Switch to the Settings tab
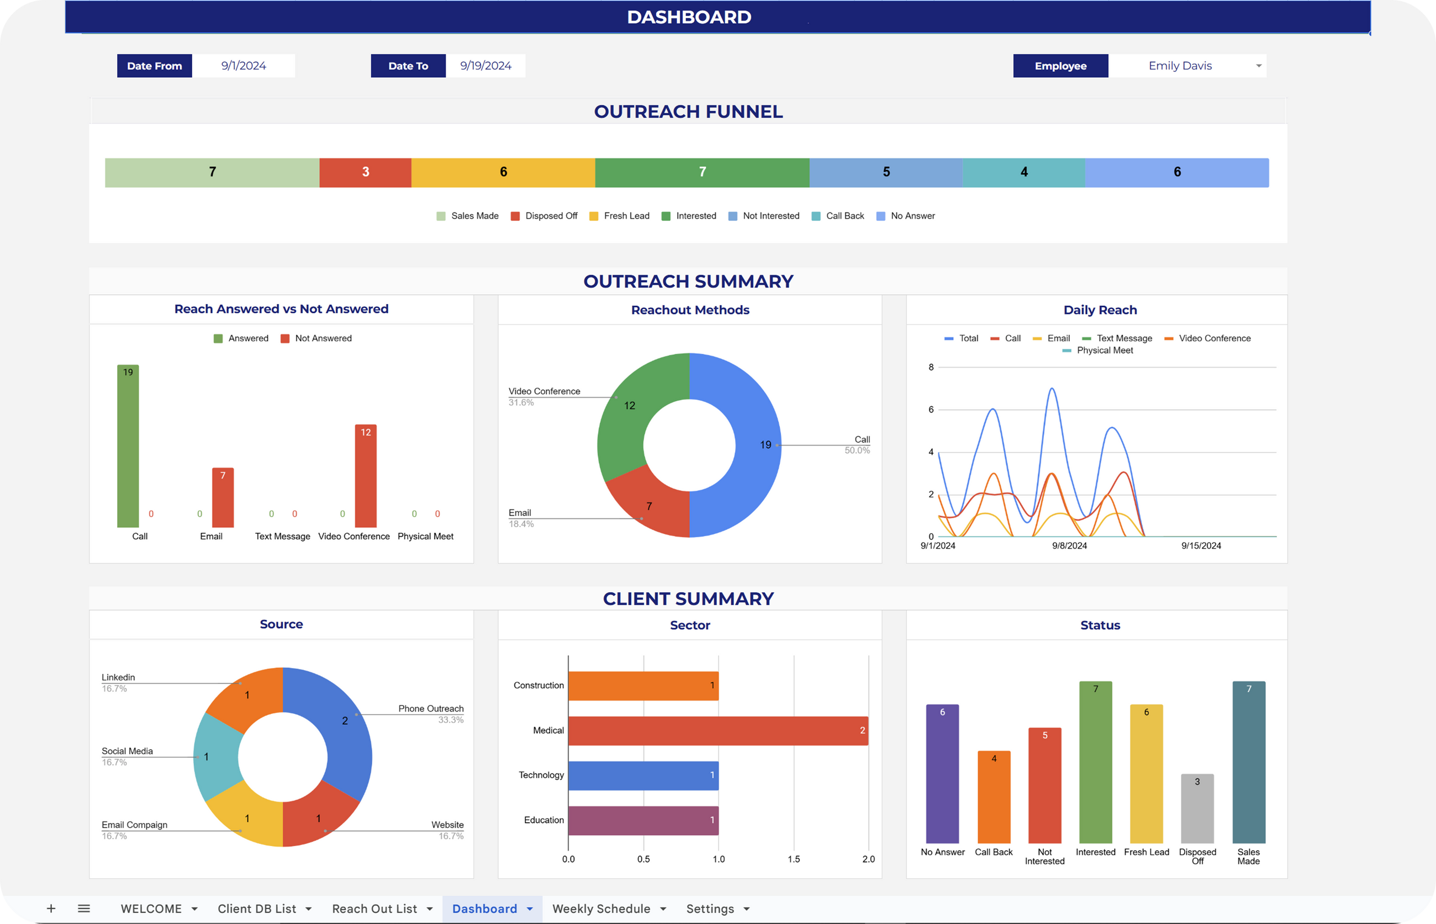The image size is (1436, 924). coord(710,909)
